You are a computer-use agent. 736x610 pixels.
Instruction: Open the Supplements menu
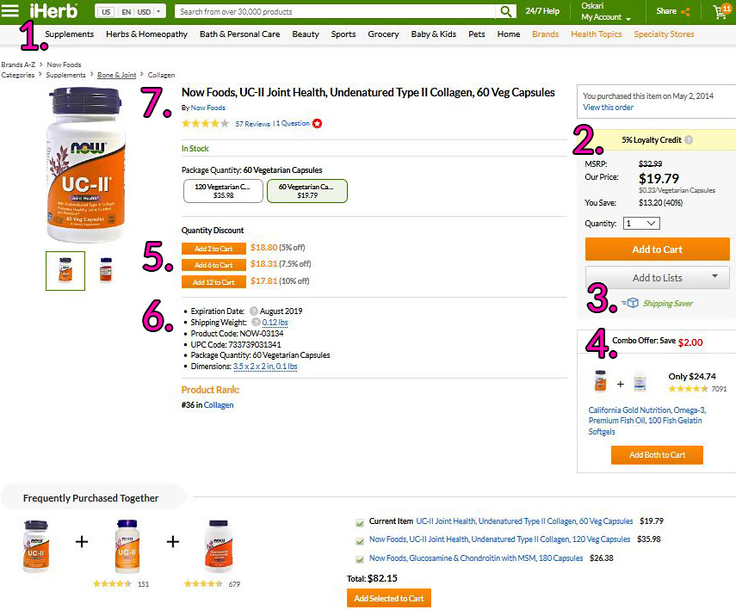point(70,34)
